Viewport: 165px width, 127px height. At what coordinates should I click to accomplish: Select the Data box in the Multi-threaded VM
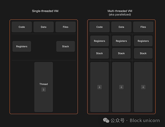(x=121, y=27)
